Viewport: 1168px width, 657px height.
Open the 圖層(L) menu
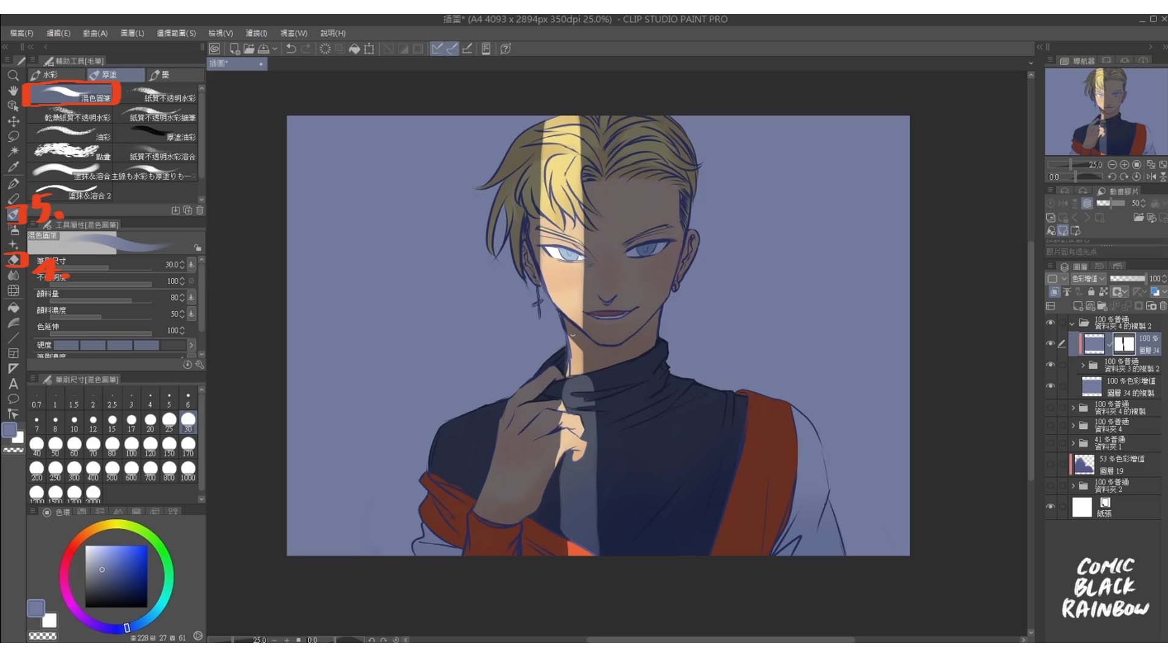[132, 33]
